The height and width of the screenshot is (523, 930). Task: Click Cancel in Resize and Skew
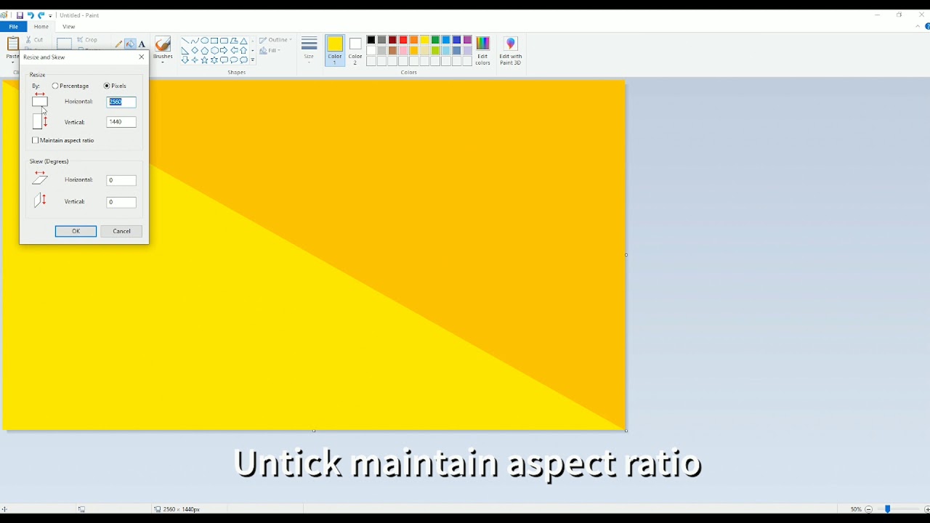[121, 231]
